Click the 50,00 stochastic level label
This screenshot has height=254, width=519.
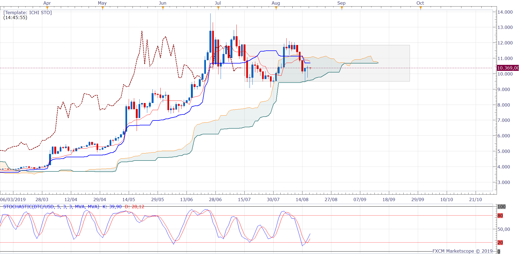point(504,229)
